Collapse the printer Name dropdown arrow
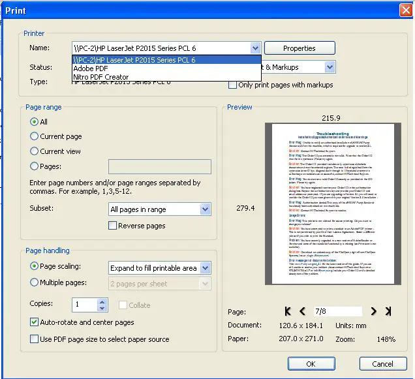 click(x=255, y=48)
